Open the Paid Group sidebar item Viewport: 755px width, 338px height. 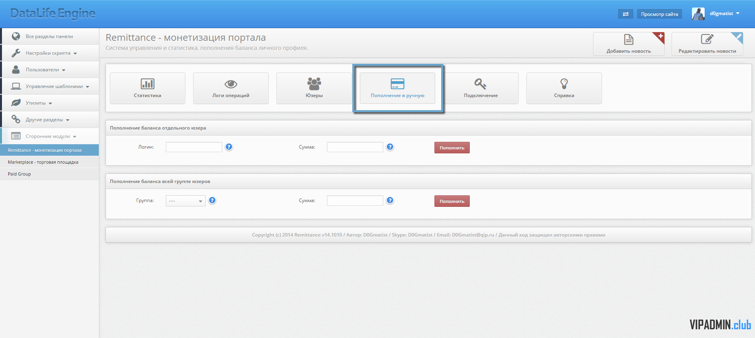click(x=50, y=174)
